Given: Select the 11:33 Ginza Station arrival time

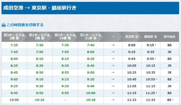Looking at the screenshot, I should (x=151, y=100).
